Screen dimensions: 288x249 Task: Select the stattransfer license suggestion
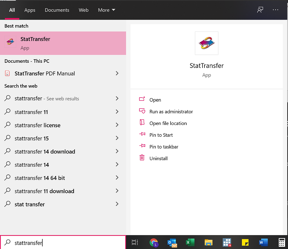tap(63, 125)
